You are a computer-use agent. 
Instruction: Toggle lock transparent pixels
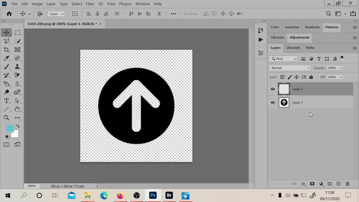point(282,77)
